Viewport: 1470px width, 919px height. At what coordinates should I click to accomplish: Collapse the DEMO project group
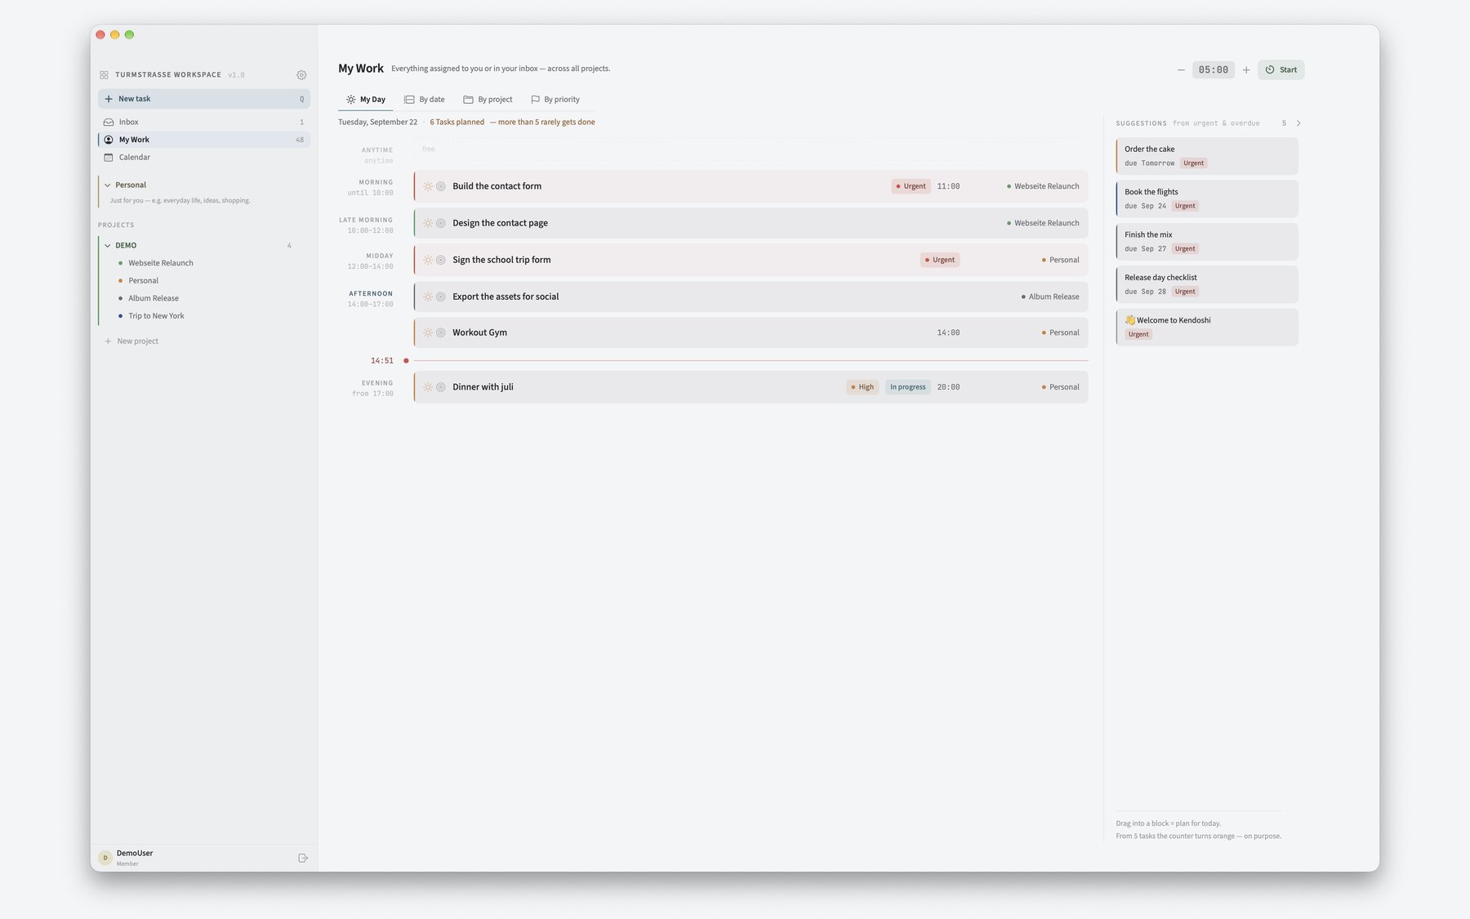point(107,246)
